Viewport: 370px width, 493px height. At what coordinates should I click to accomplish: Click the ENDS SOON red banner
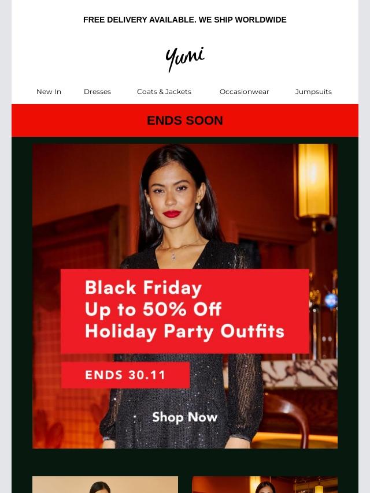(x=185, y=121)
